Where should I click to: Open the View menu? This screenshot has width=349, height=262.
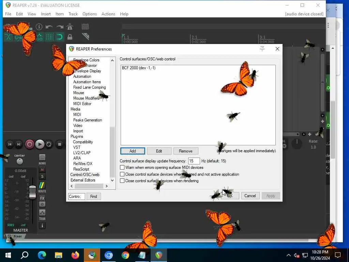32,14
